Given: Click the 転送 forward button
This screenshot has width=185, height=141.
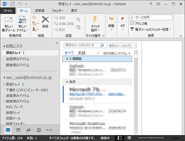Looking at the screenshot, I should (x=60, y=29).
